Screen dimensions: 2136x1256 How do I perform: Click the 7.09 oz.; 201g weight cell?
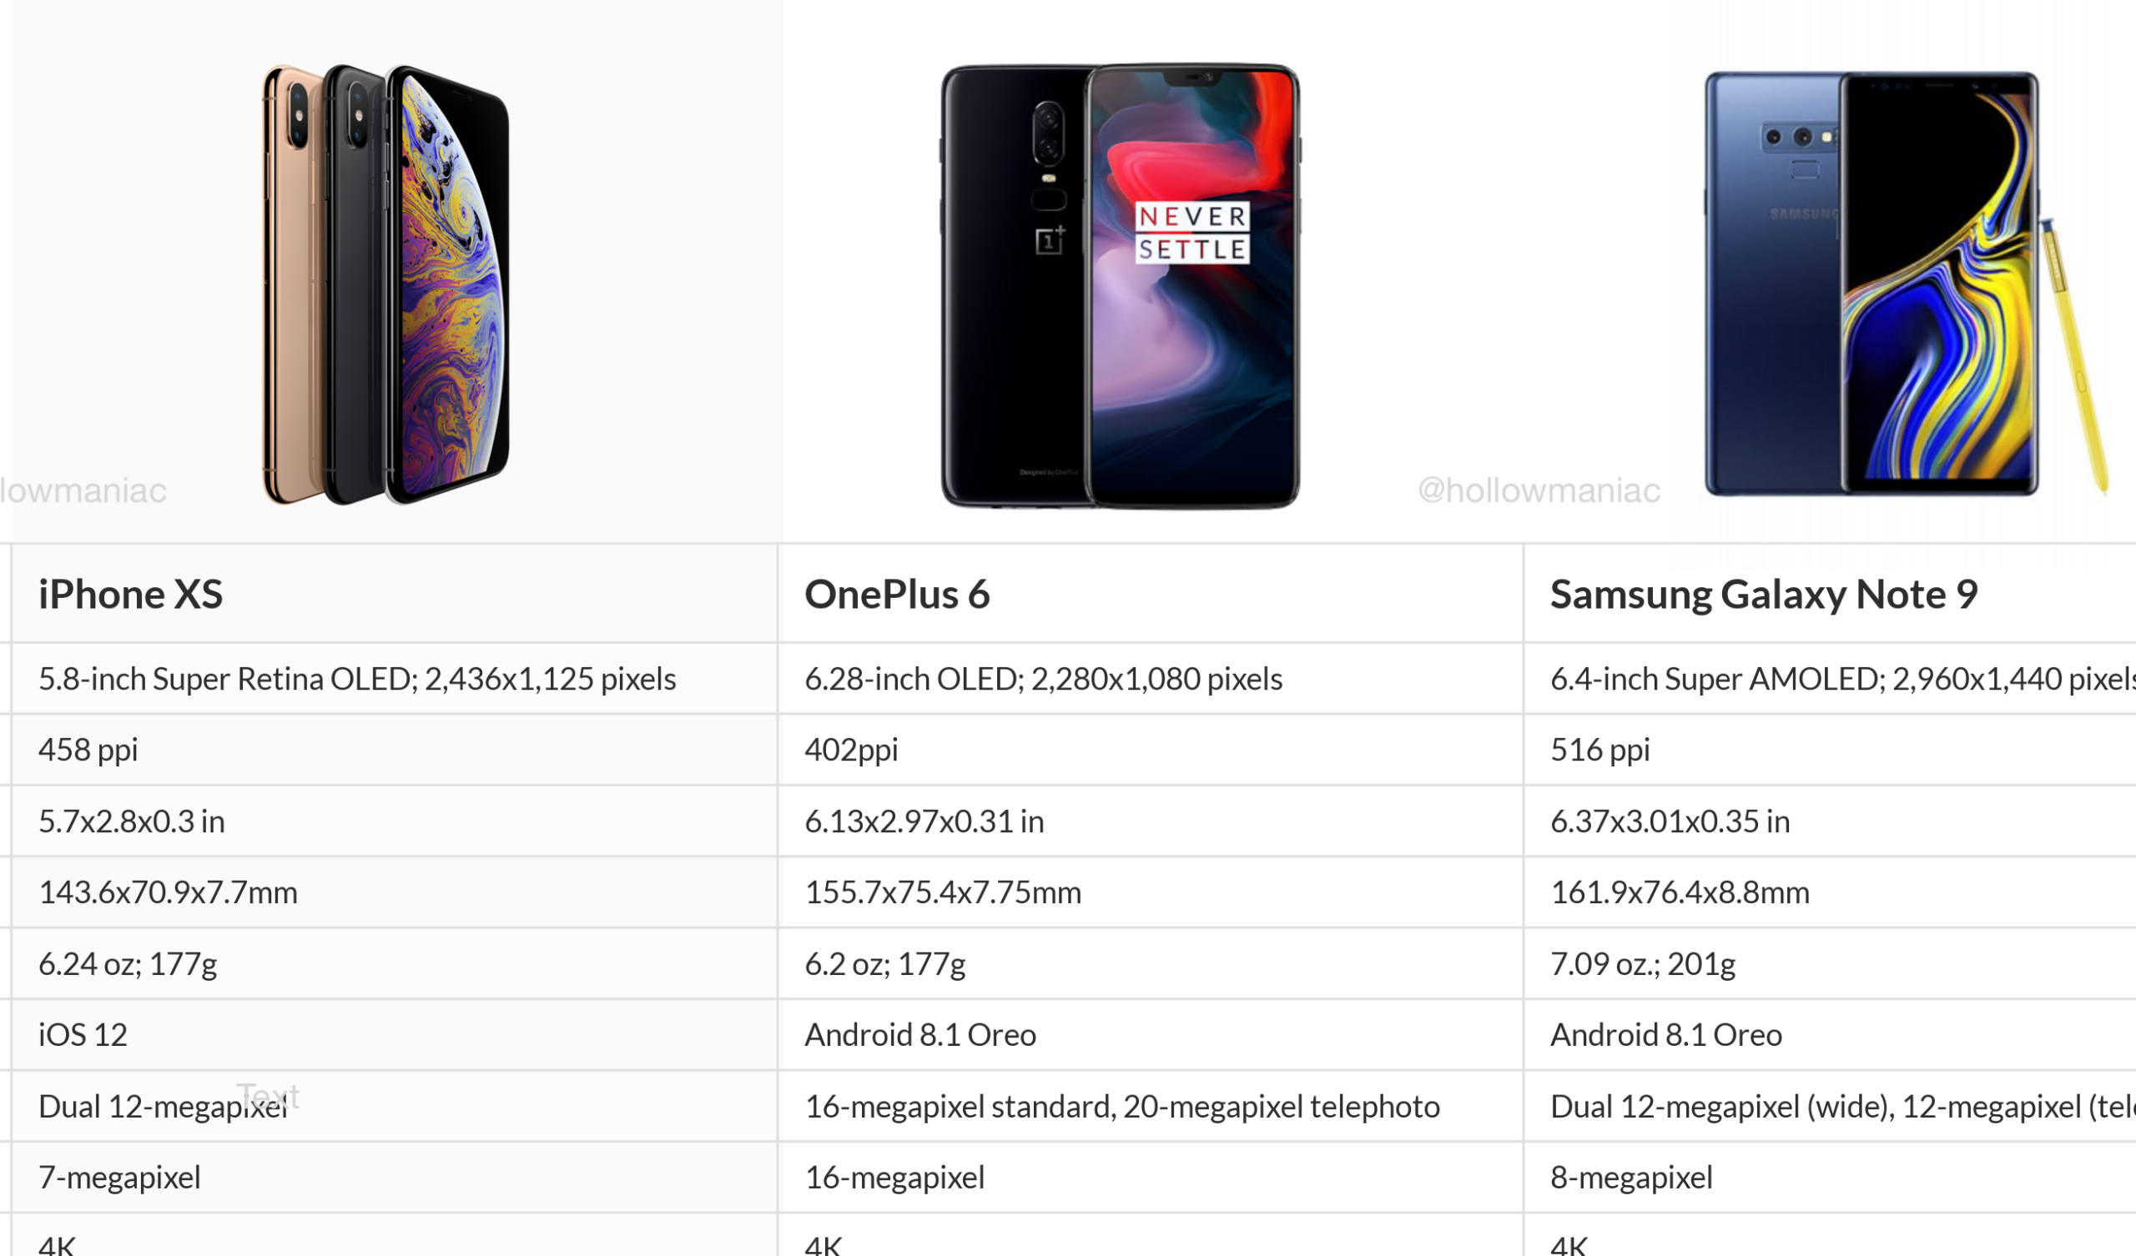tap(1642, 963)
